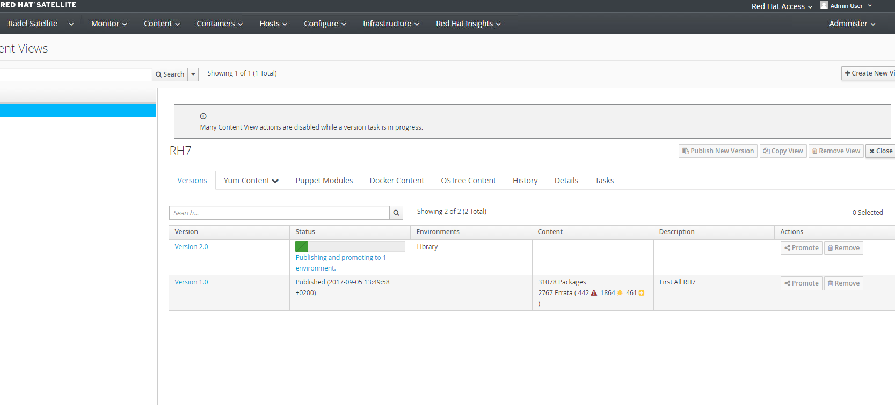Select the highlighted content view row in sidebar

pos(78,110)
